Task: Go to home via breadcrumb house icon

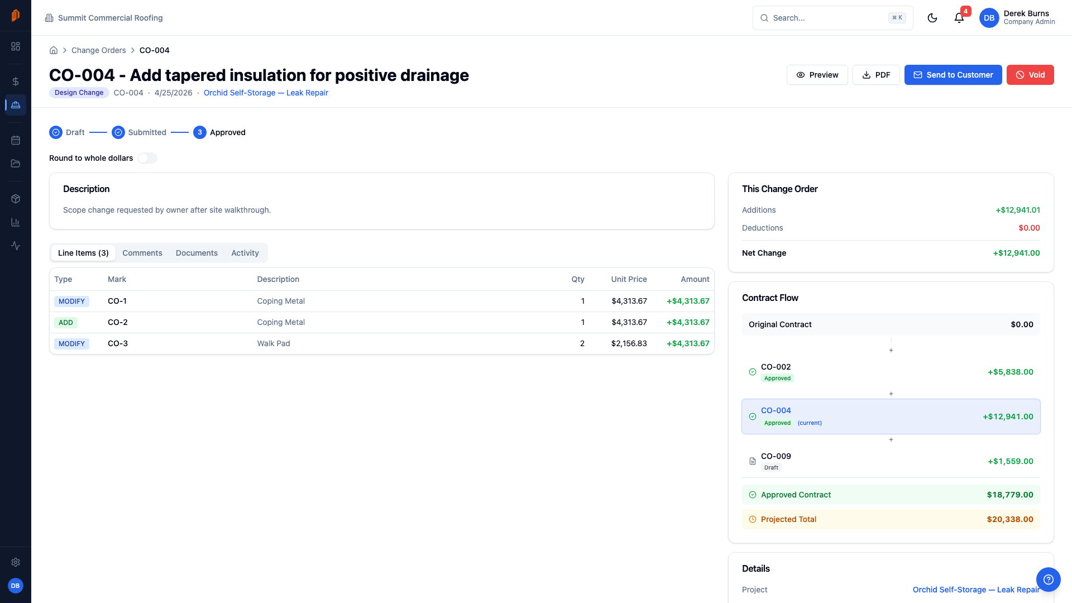Action: tap(54, 50)
